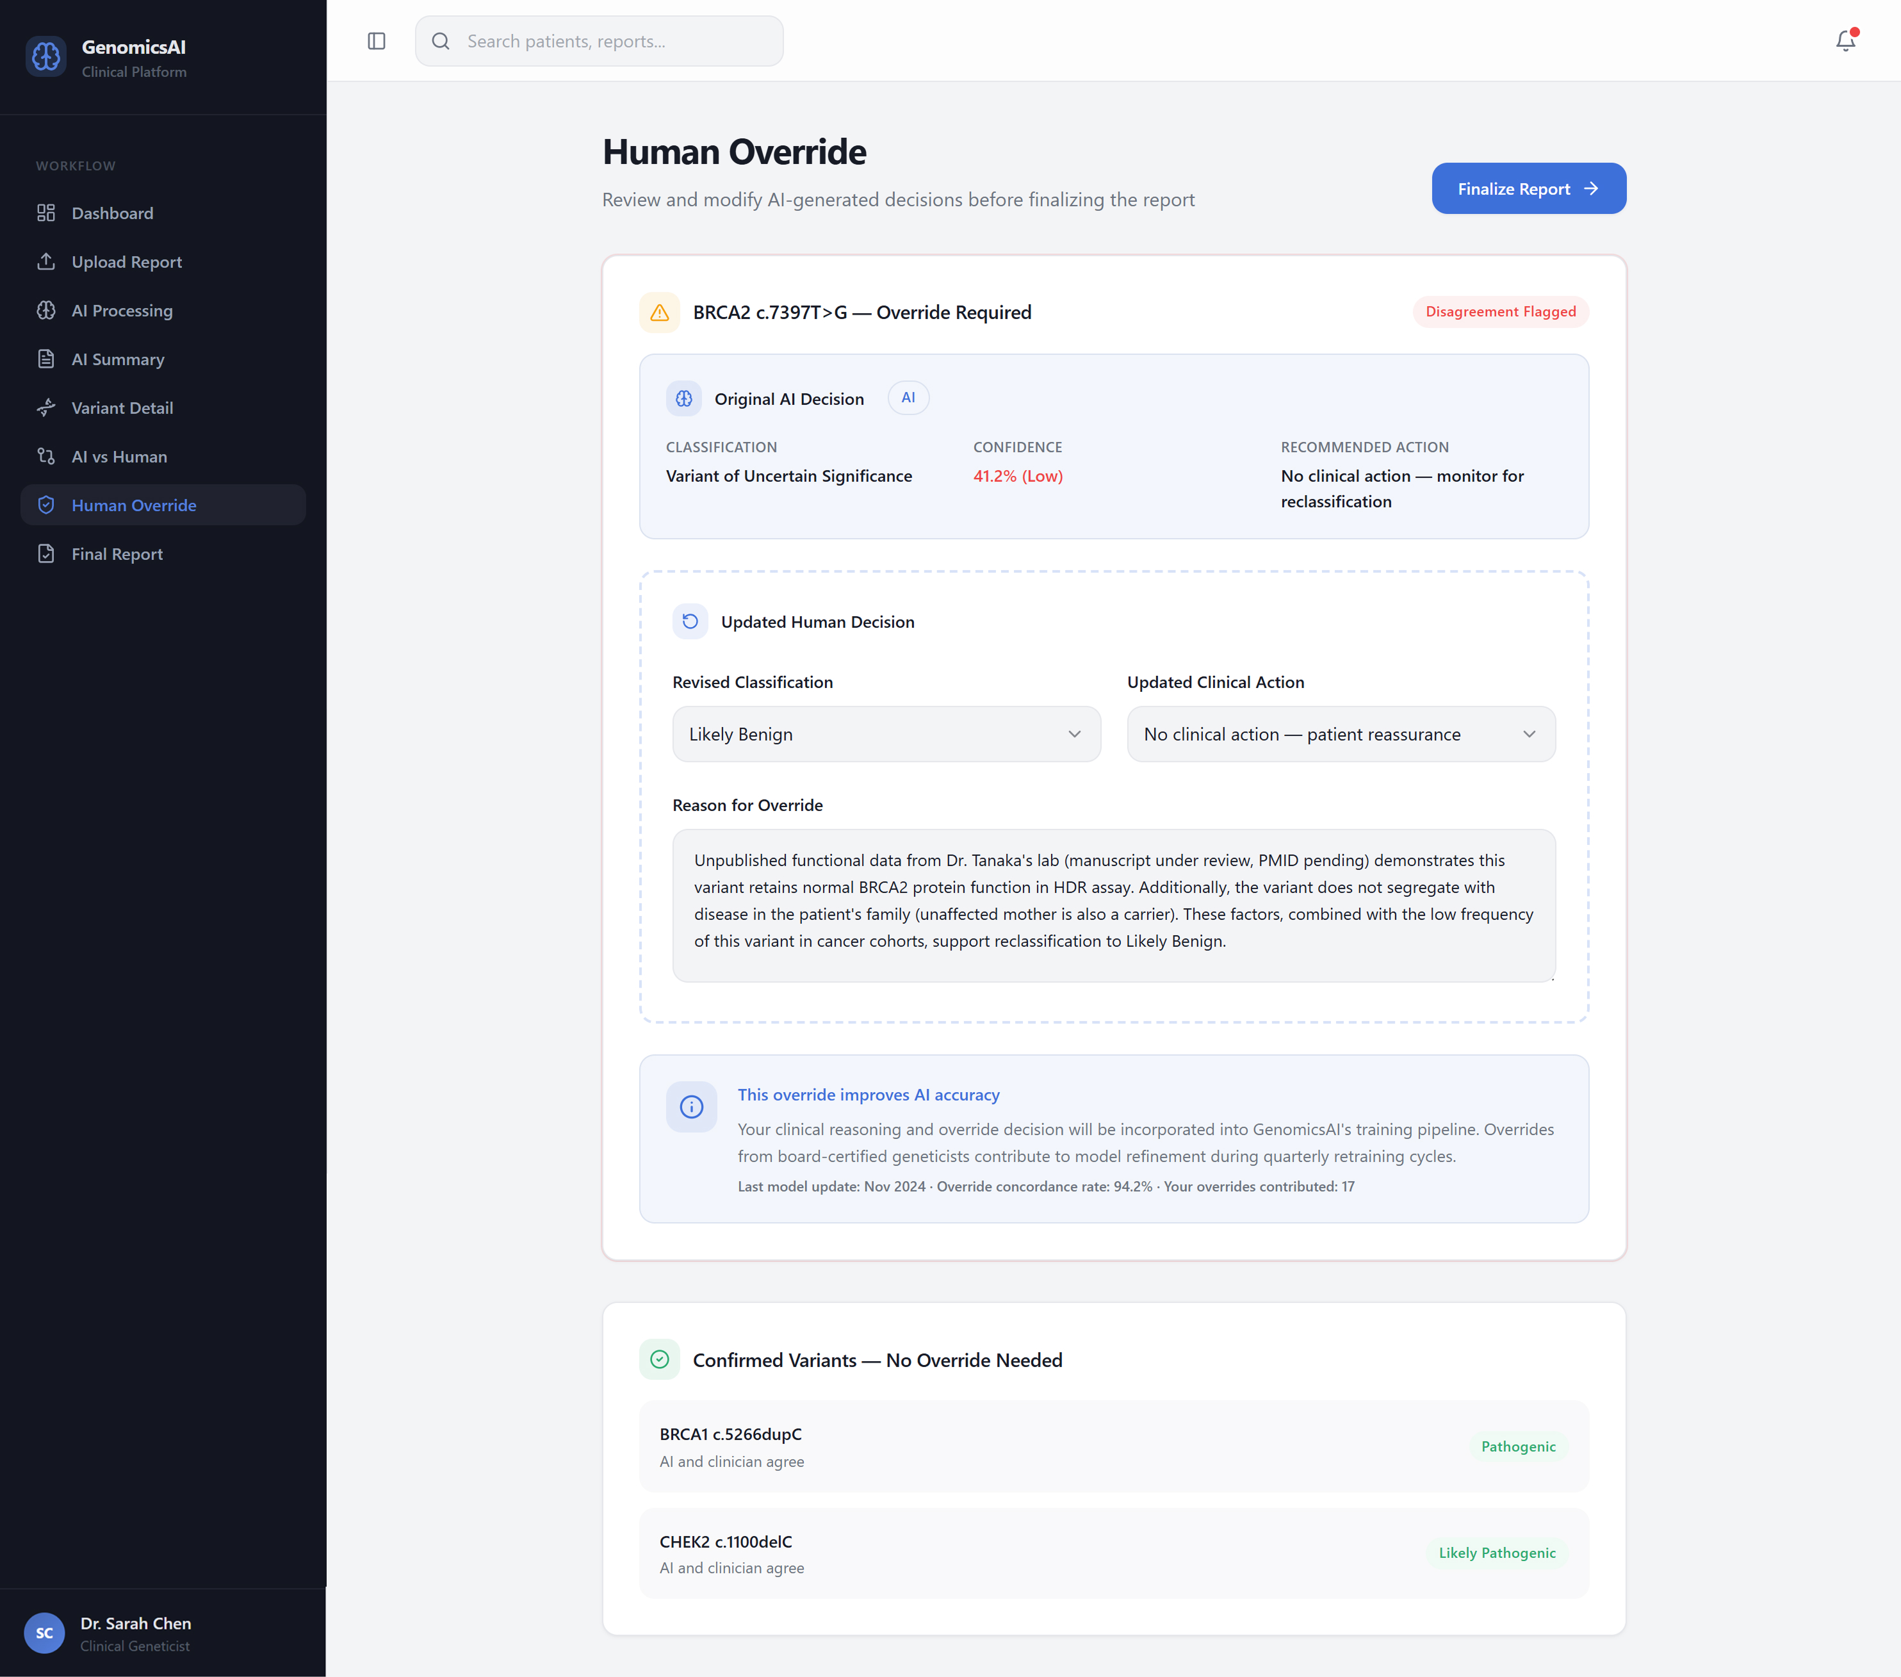Click the Updated Clinical Action chevron arrow
This screenshot has width=1901, height=1677.
point(1529,734)
